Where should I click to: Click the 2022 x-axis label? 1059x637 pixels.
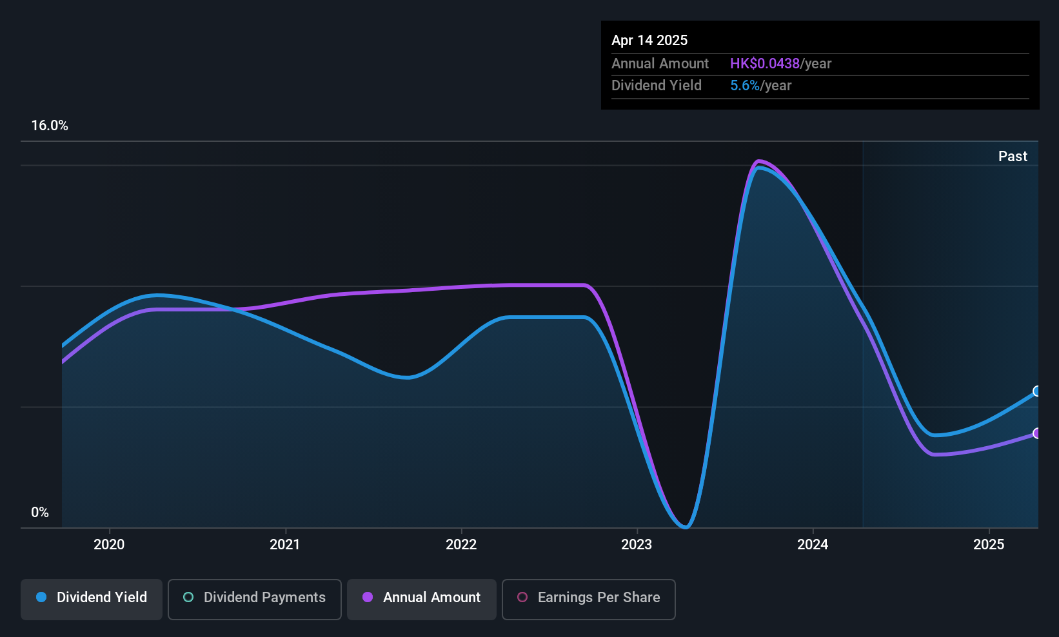click(x=461, y=544)
